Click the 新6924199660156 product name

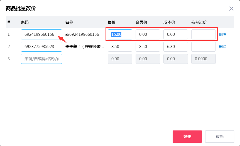click(x=82, y=34)
